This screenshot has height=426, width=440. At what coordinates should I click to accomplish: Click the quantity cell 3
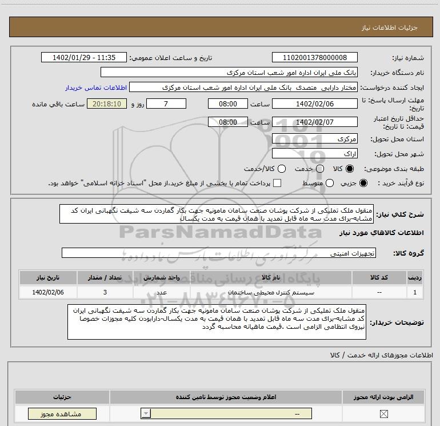pos(105,292)
